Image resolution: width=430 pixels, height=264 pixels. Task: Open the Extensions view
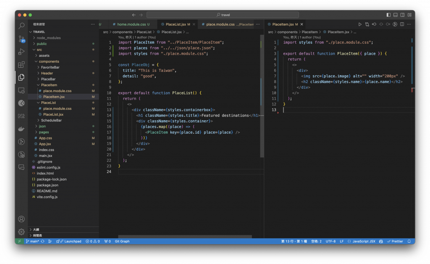pyautogui.click(x=21, y=64)
